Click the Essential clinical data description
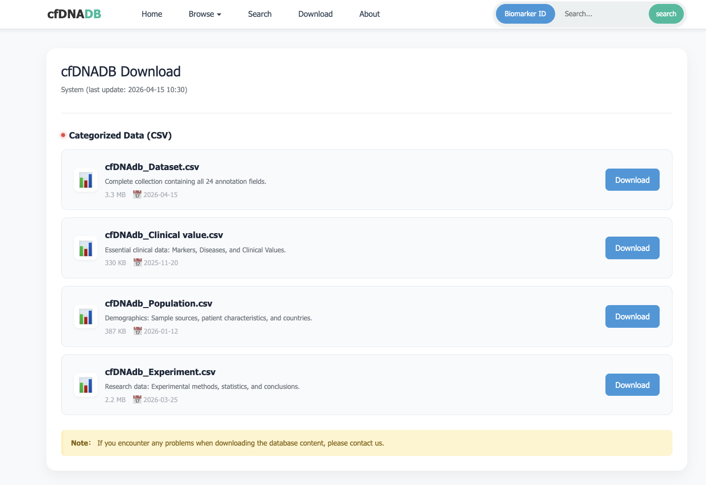Image resolution: width=706 pixels, height=485 pixels. pos(195,250)
